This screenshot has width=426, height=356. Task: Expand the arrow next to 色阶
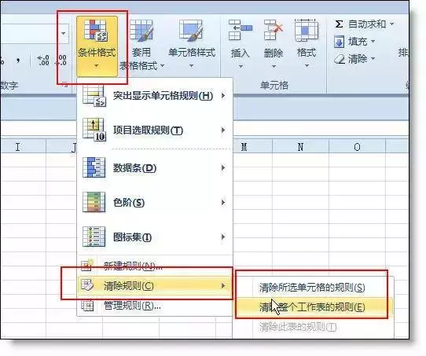pos(223,202)
